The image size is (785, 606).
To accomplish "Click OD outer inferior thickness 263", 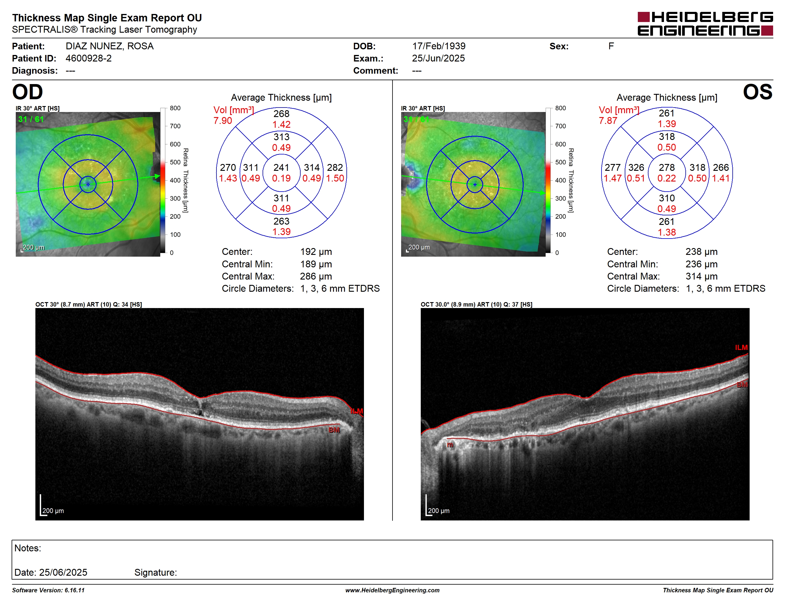I will click(x=281, y=221).
